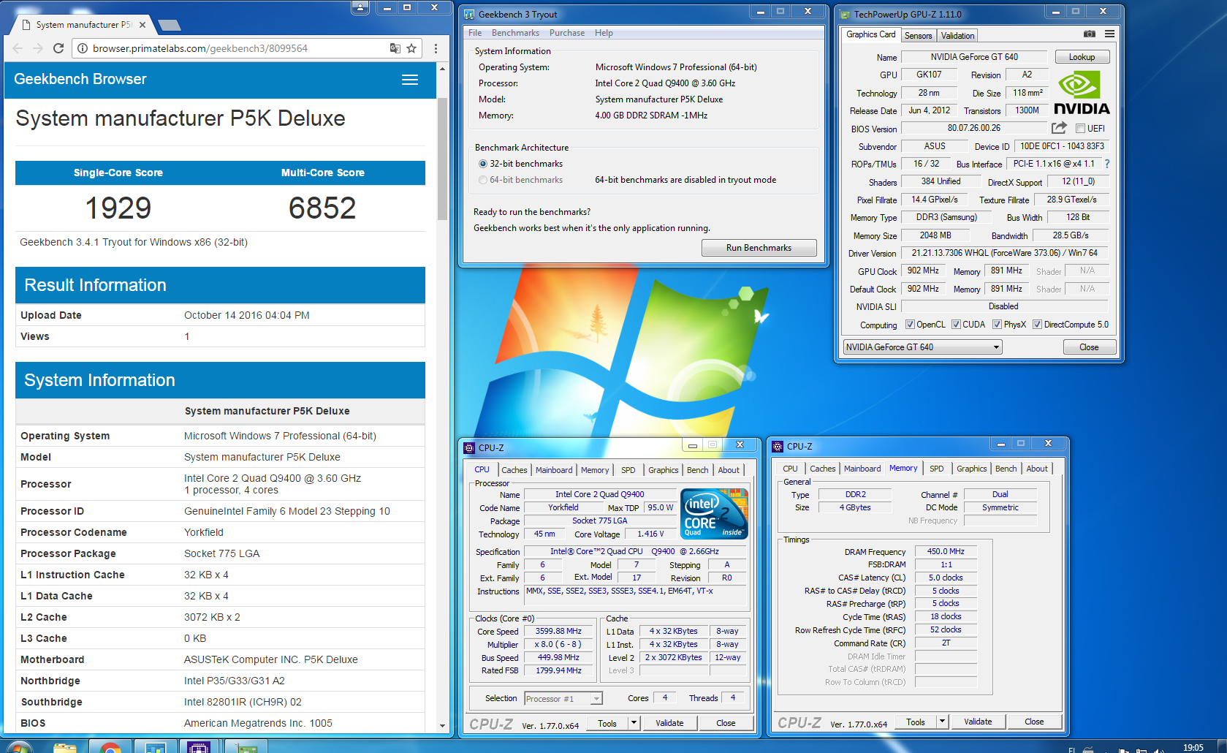Click the Chrome taskbar icon
The width and height of the screenshot is (1227, 753).
110,746
